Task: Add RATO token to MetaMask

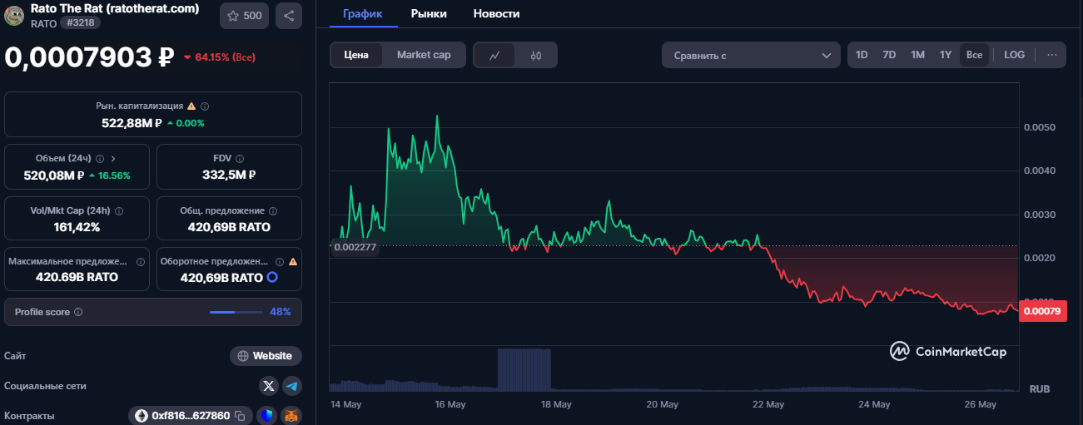Action: 291,415
